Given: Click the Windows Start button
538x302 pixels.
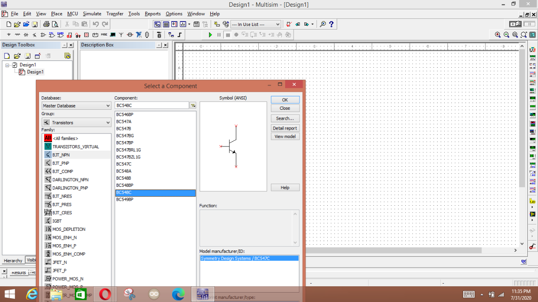Looking at the screenshot, I should coord(9,294).
